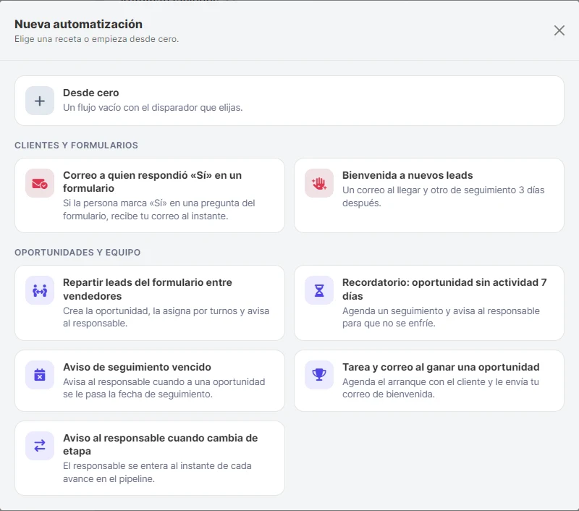Click subtitle 'Elige una receta o empieza desde cero.'

click(96, 39)
